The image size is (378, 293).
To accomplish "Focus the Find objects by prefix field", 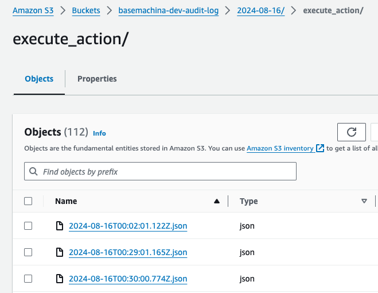I will (160, 171).
